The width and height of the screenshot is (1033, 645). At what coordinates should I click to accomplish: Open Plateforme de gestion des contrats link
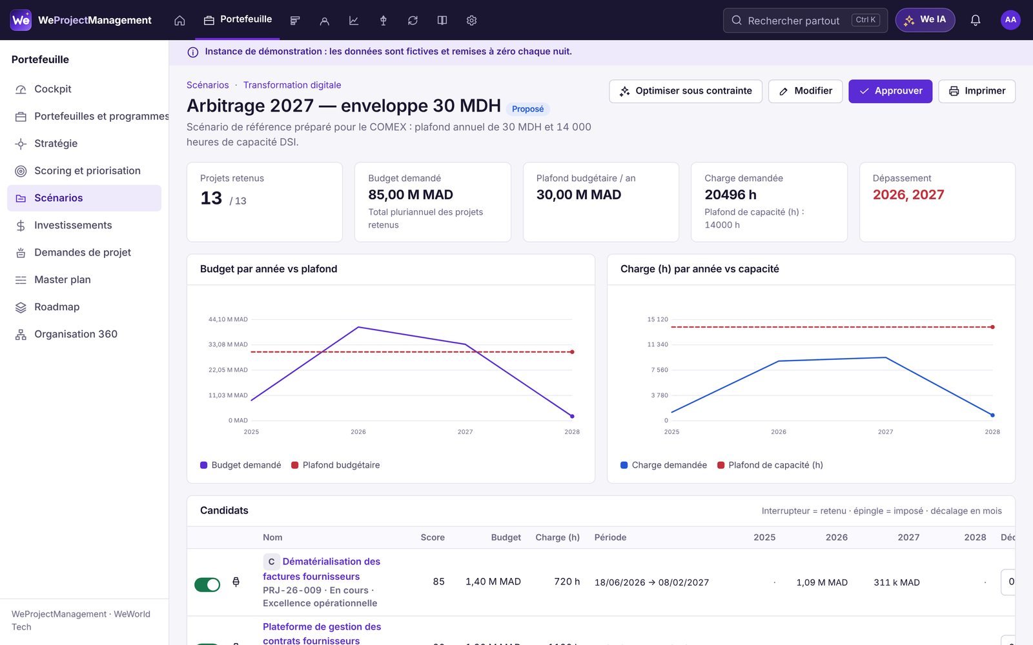(322, 633)
